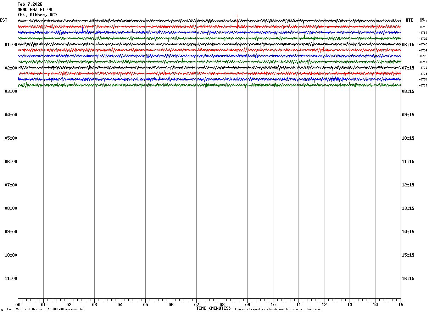Click minute 02 on the bottom axis
This screenshot has height=314, width=429.
point(69,305)
